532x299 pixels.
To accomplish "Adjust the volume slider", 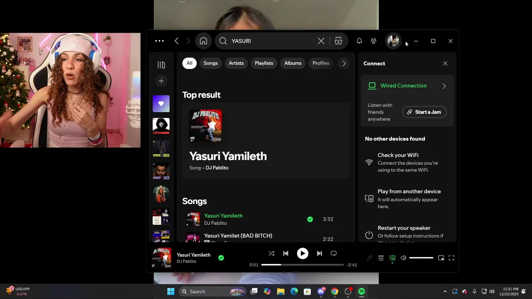I will 421,258.
